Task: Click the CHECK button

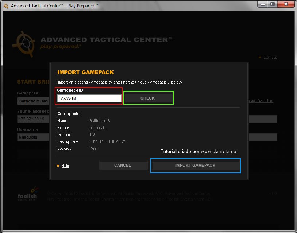Action: point(148,98)
